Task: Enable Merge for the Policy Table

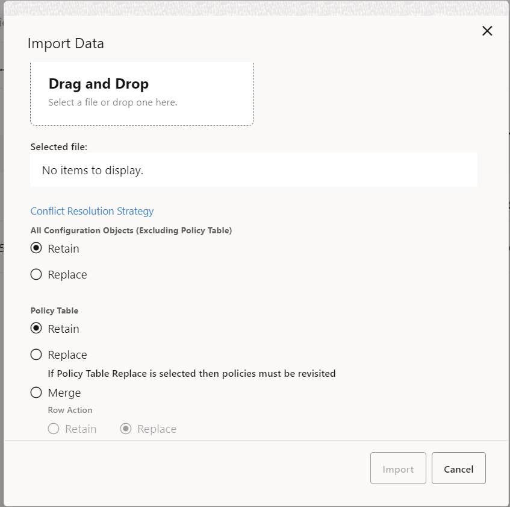Action: (36, 392)
